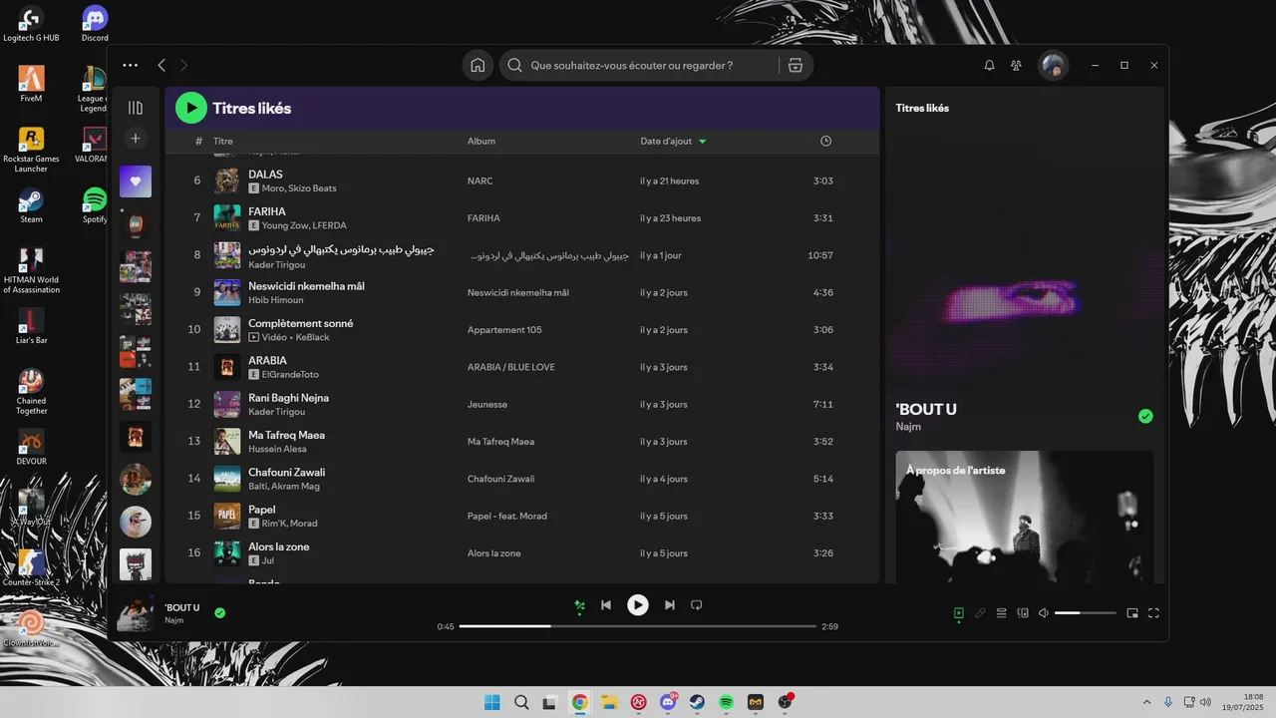Go back with the left arrow
The height and width of the screenshot is (718, 1276).
[x=161, y=65]
